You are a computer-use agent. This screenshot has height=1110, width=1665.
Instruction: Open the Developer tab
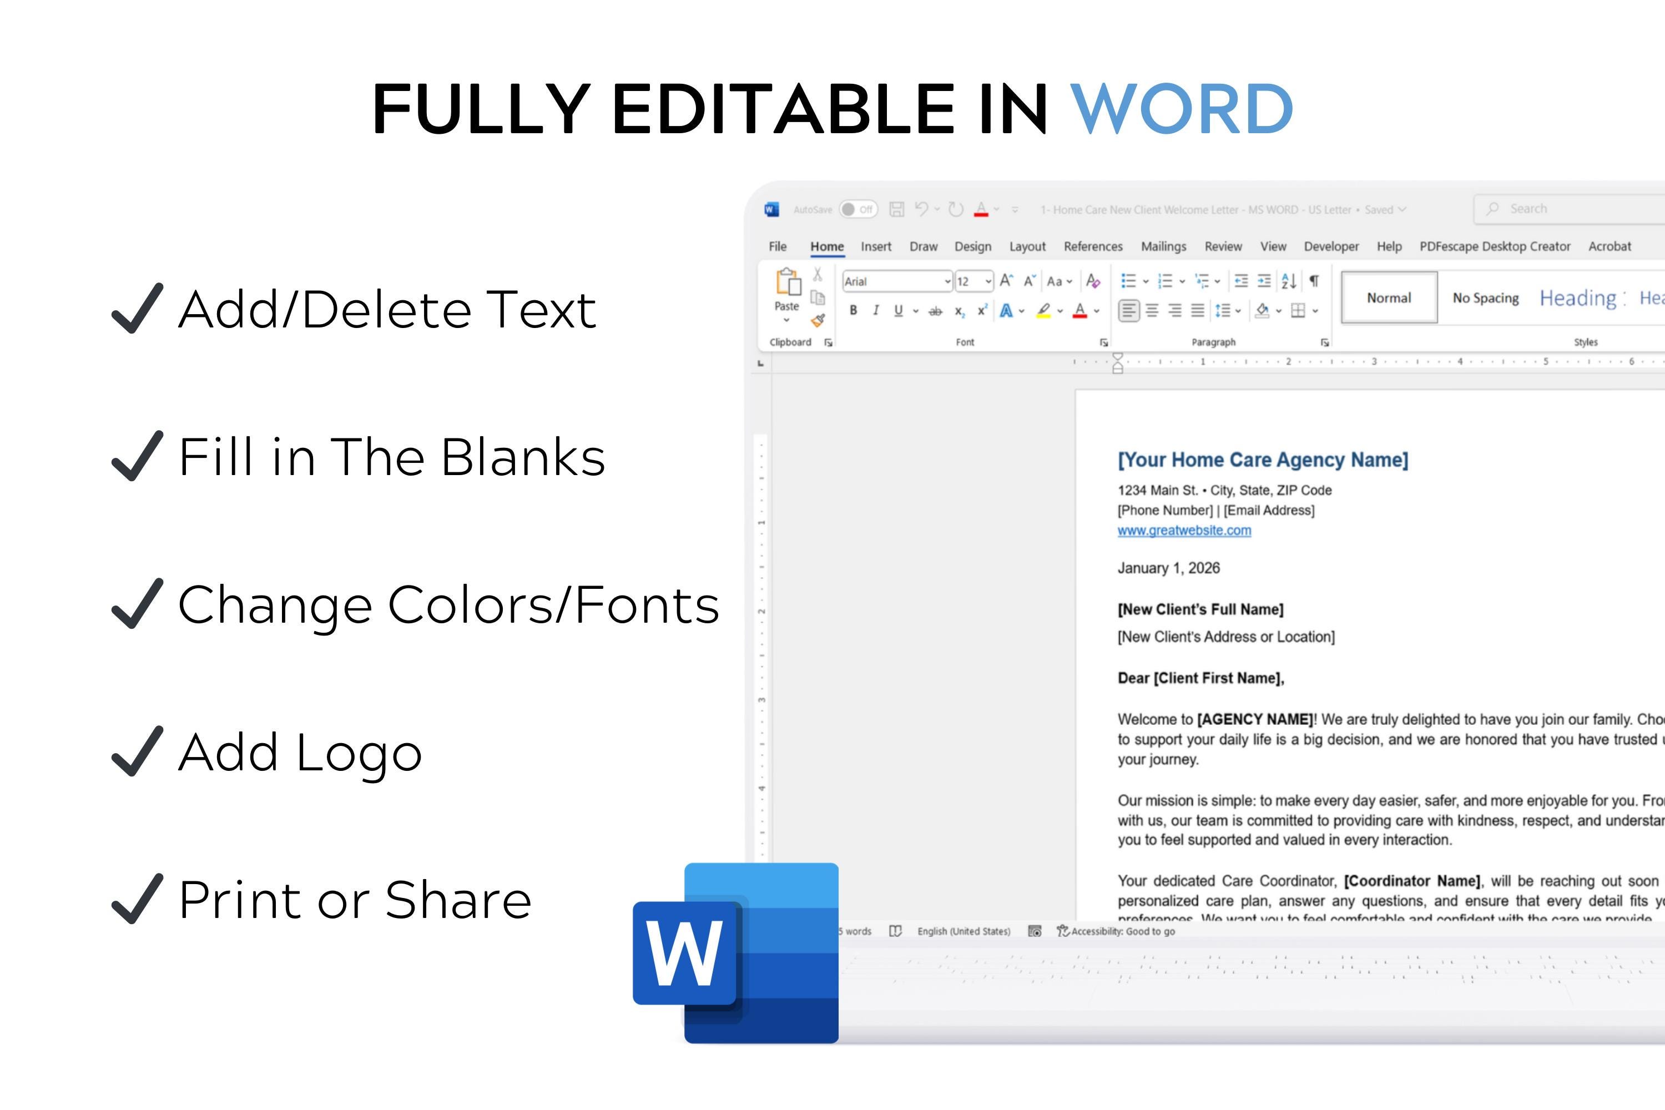pos(1331,246)
